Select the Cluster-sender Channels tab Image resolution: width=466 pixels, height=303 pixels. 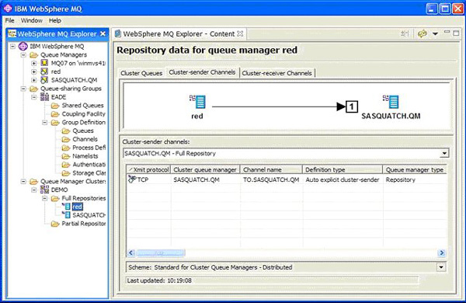(202, 72)
